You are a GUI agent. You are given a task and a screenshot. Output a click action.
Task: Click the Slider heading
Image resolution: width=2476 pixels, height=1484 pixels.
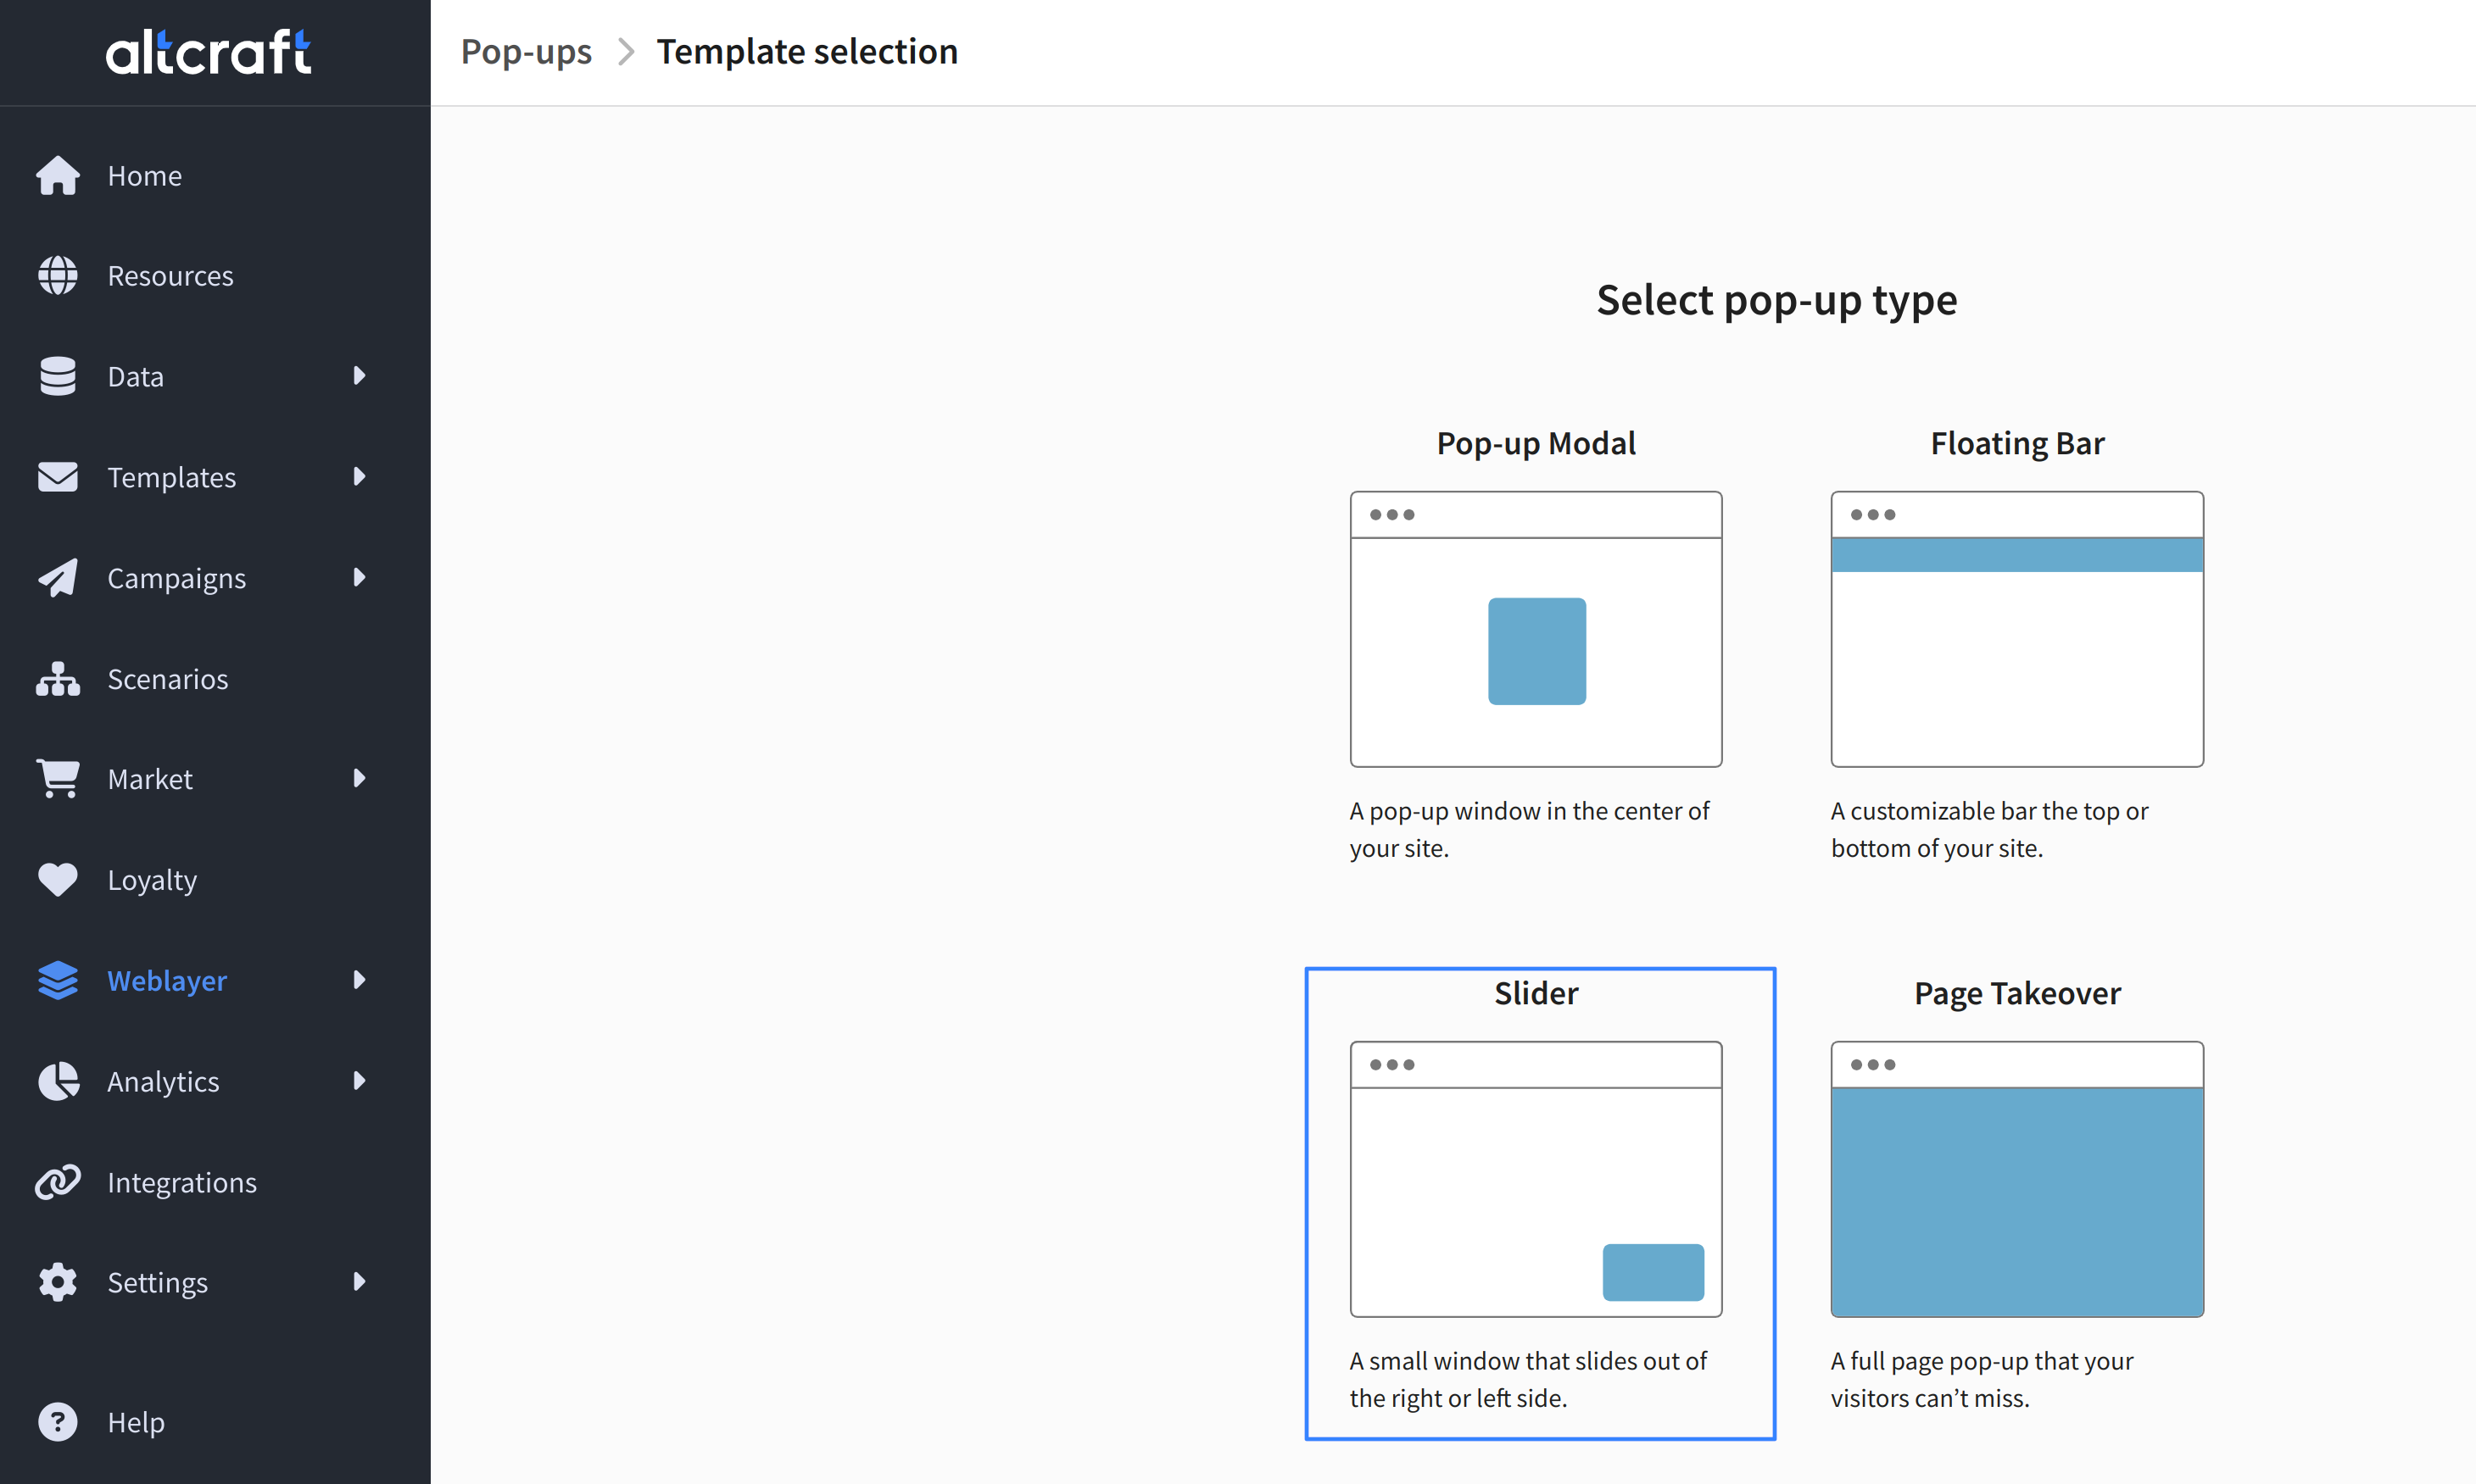click(1536, 993)
